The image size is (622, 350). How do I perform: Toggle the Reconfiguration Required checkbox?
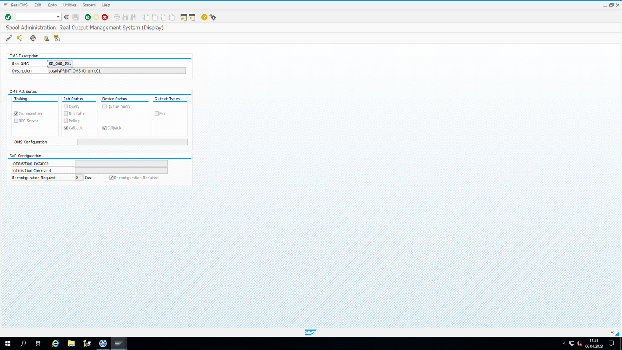coord(111,178)
